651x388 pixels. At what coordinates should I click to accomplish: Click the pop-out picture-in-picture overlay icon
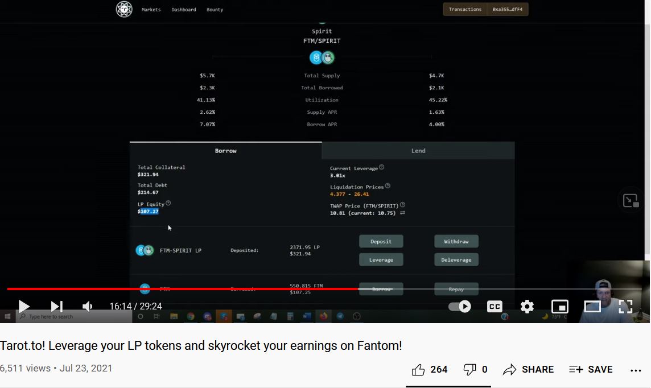click(631, 201)
